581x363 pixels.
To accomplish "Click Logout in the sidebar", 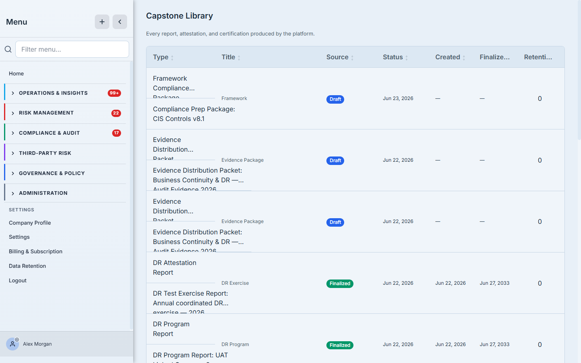I will point(18,280).
